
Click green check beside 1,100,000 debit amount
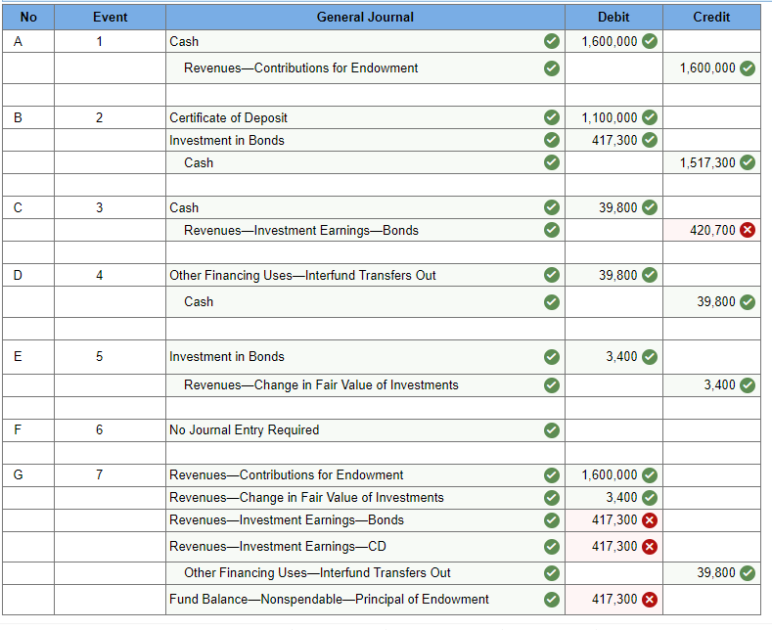(x=650, y=117)
